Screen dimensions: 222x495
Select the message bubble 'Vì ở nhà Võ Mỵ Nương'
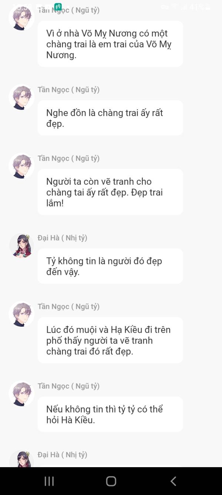(110, 44)
